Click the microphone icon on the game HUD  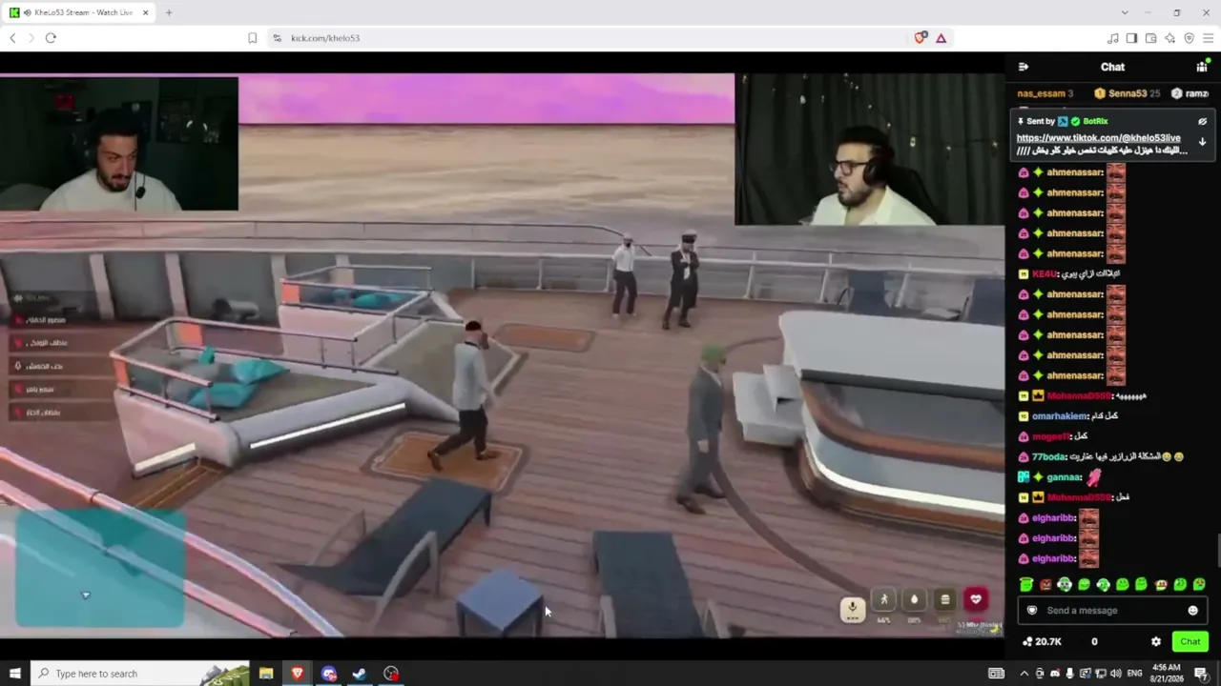click(853, 608)
